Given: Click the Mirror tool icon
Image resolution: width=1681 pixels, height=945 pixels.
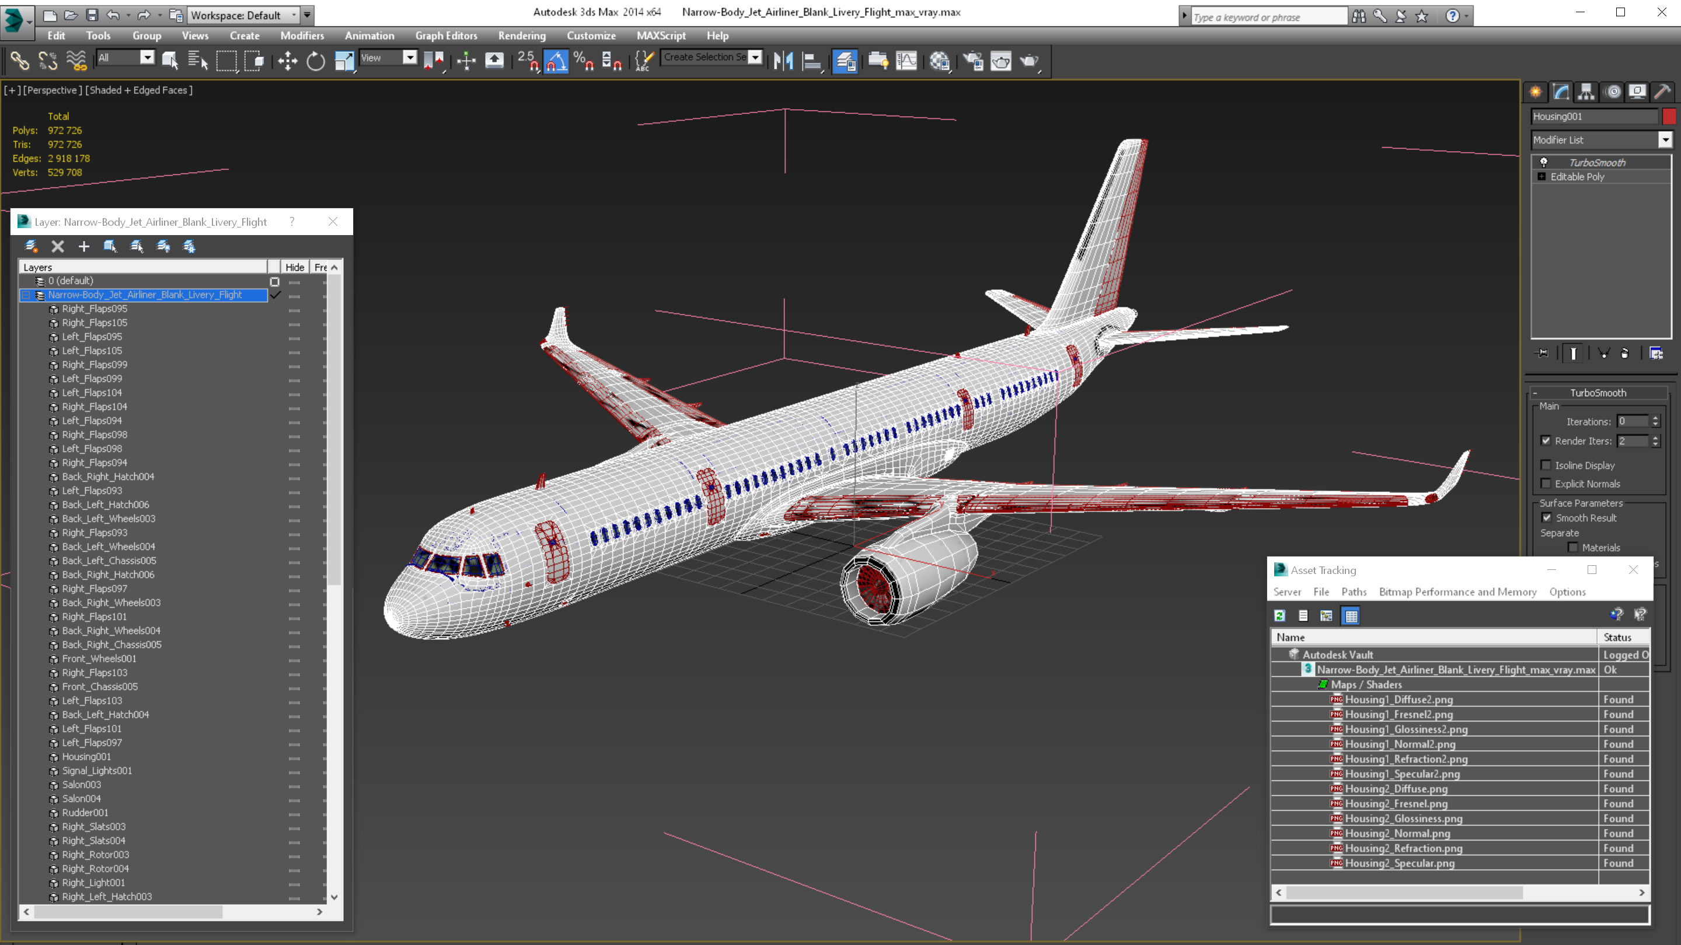Looking at the screenshot, I should pyautogui.click(x=783, y=61).
